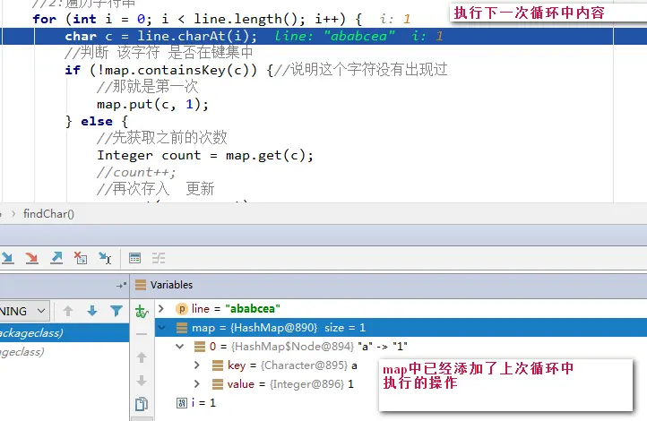Click the map.put(c, 1); code line
This screenshot has height=421, width=647.
coord(153,104)
